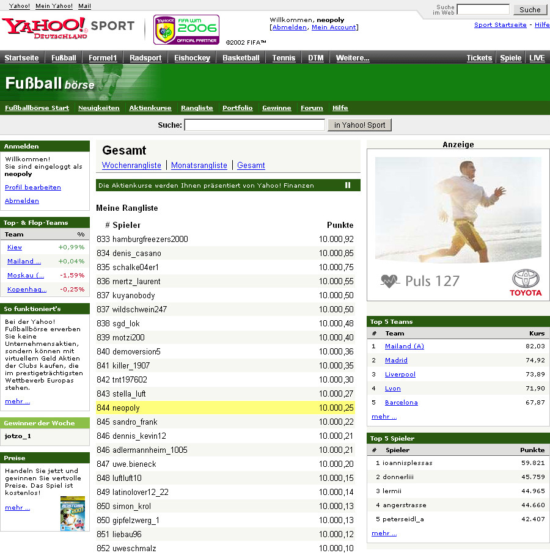This screenshot has width=550, height=553.
Task: Click jotzo_1 under Gewinner der Woche
Action: (x=18, y=436)
